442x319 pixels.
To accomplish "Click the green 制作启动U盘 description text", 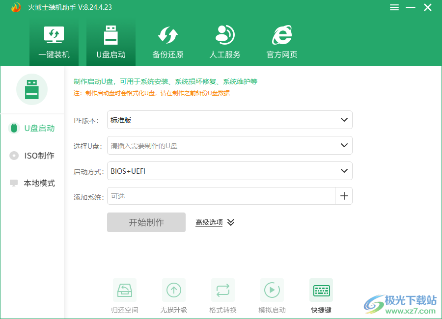I will (166, 82).
